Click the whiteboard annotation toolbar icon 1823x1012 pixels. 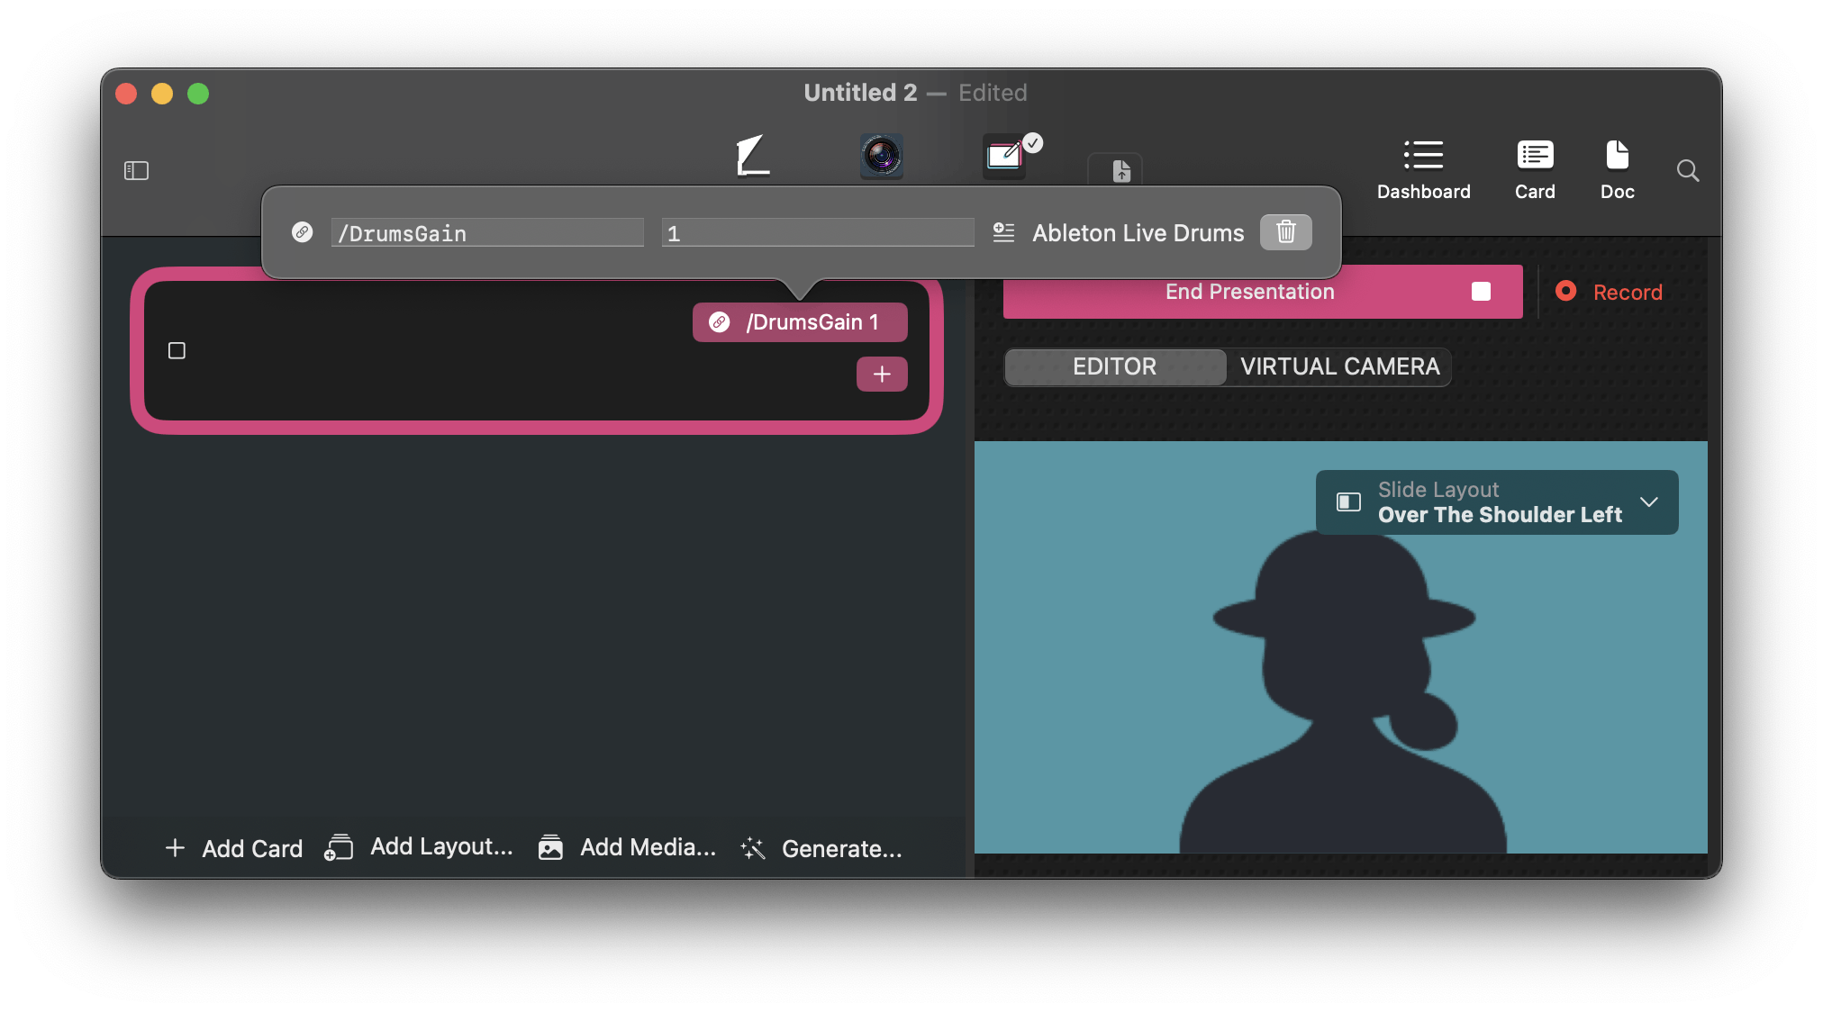coord(1005,156)
